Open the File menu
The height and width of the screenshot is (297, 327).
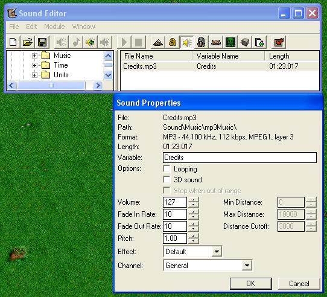(x=14, y=27)
